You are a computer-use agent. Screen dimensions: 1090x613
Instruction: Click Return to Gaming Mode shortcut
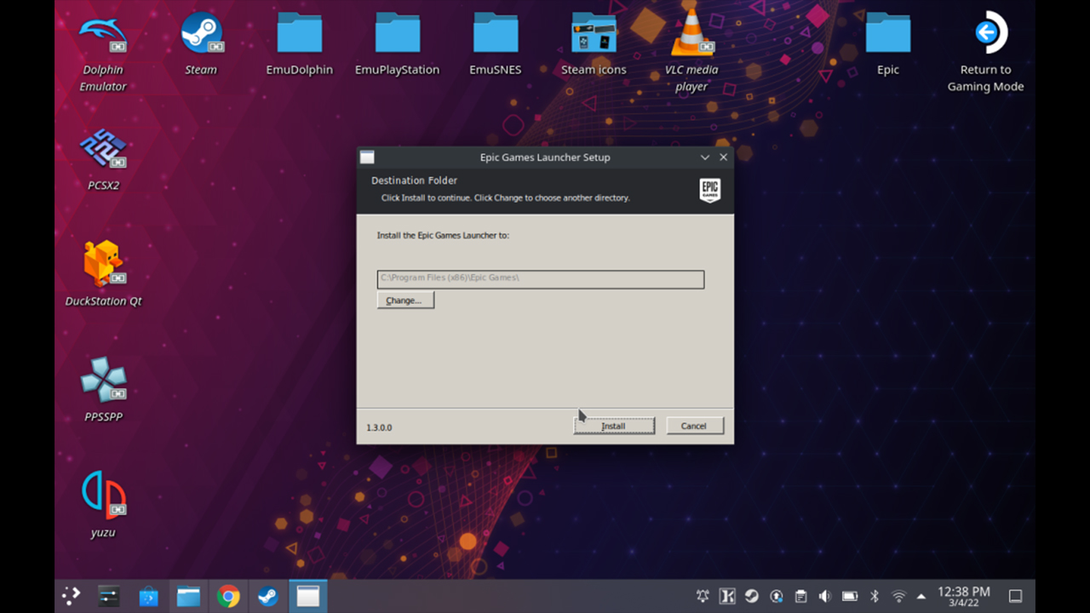tap(985, 36)
